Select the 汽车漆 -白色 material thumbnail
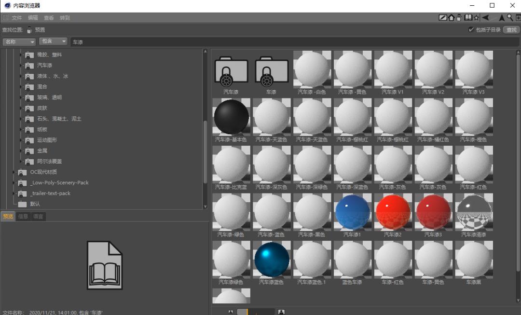The image size is (521, 315). pos(312,69)
